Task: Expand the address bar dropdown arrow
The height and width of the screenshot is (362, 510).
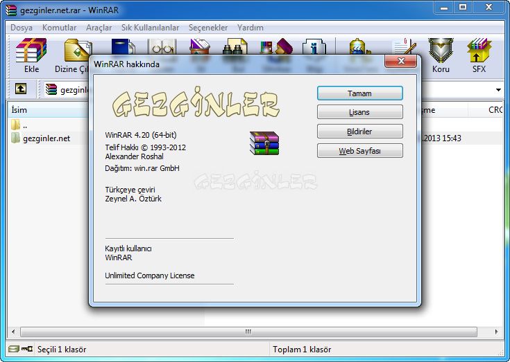Action: coord(498,90)
